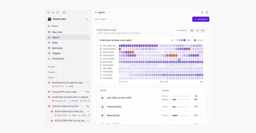This screenshot has height=133, width=256.
Task: Click the copy icon at top right
Action: 207,12
